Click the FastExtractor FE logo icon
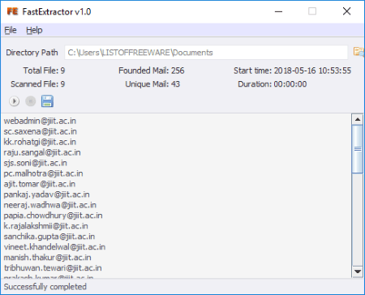The image size is (365, 295). point(12,11)
